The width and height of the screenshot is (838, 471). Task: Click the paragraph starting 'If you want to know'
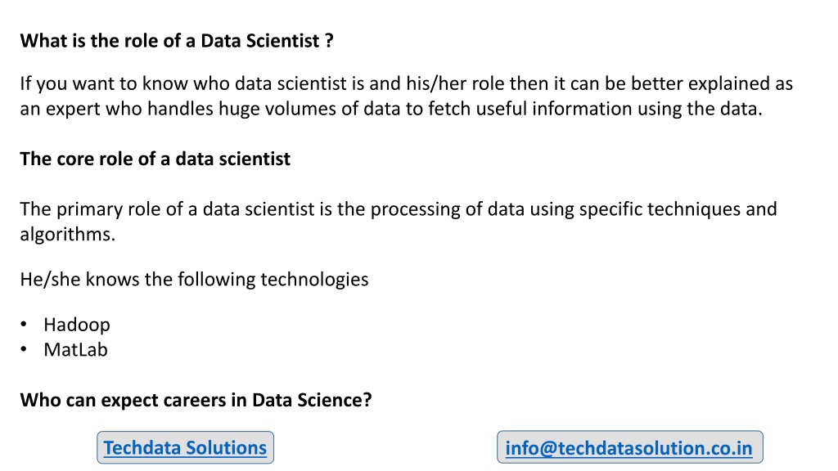[406, 96]
